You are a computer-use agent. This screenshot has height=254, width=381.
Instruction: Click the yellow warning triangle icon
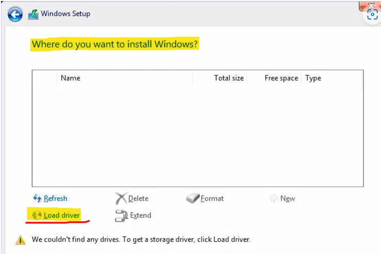click(21, 240)
